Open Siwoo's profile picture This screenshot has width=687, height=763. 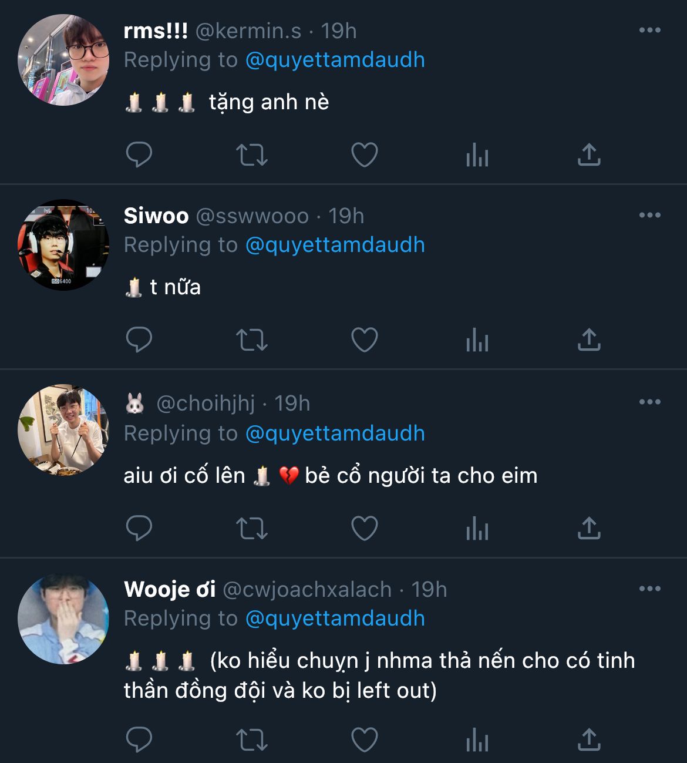pos(63,244)
